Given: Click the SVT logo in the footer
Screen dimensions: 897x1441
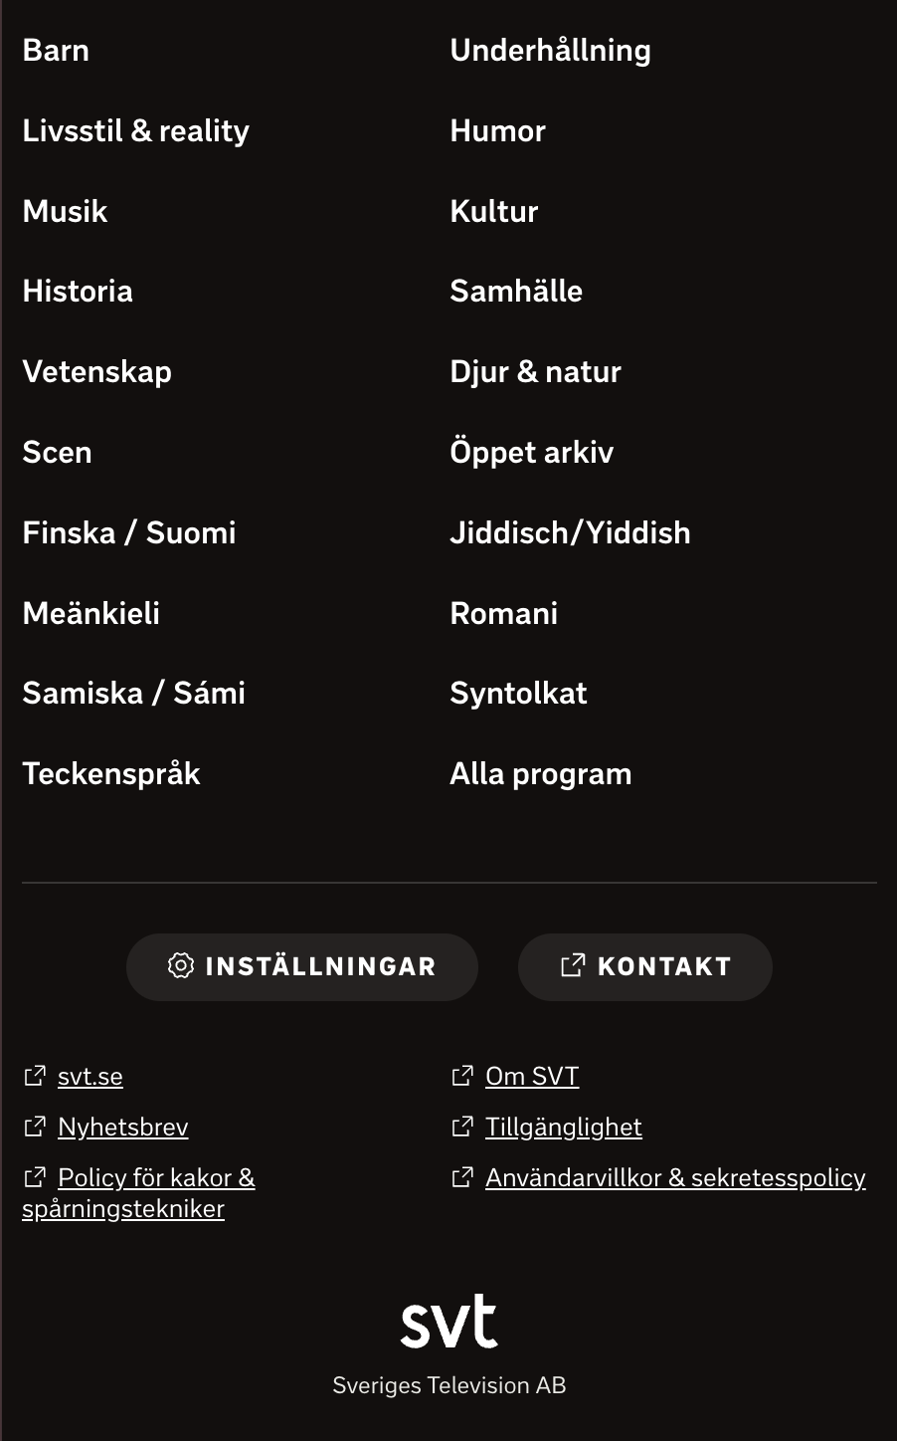Looking at the screenshot, I should pos(448,1322).
